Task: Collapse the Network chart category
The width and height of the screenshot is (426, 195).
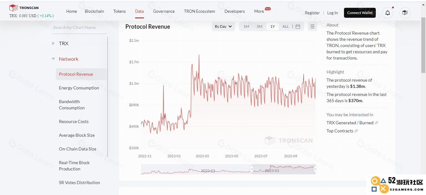Action: click(53, 59)
